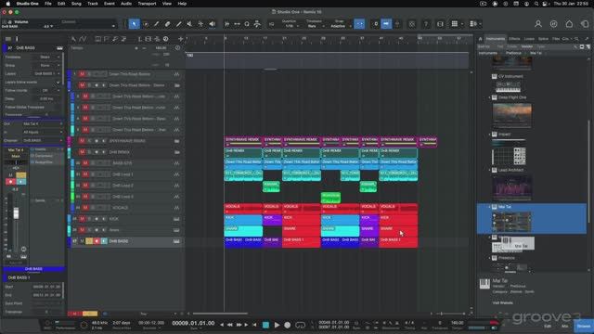The height and width of the screenshot is (334, 594).
Task: Select the Paint tool
Action: tap(179, 24)
